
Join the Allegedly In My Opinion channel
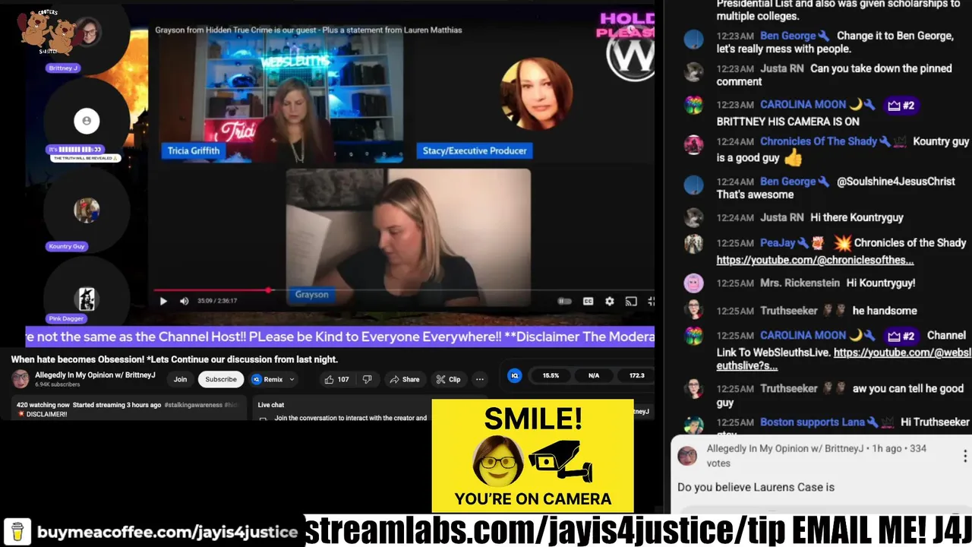tap(180, 379)
